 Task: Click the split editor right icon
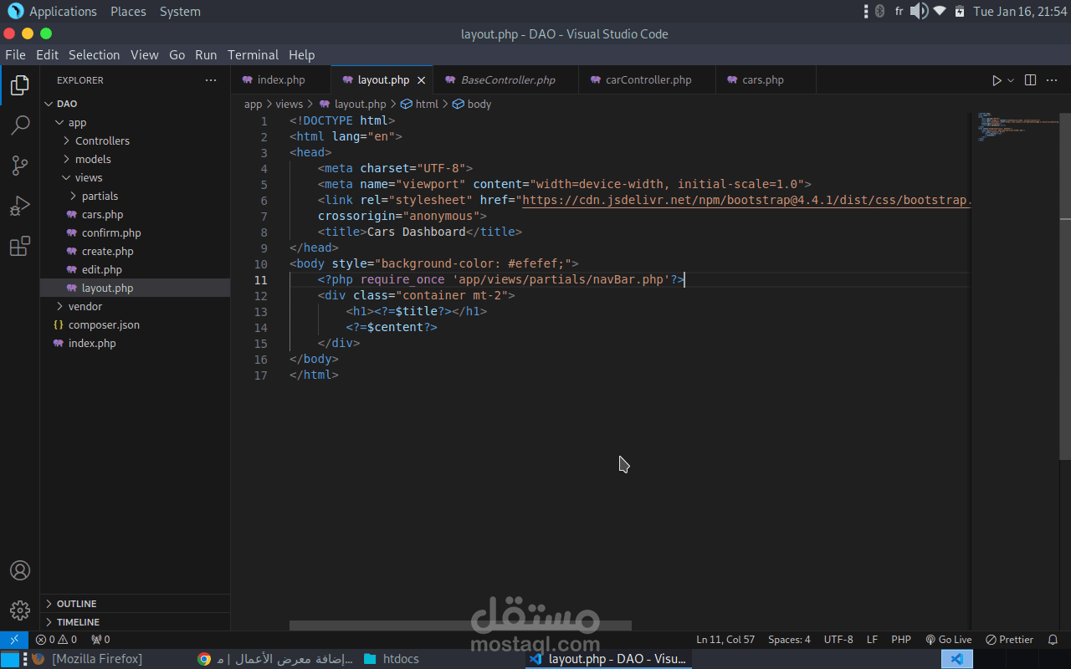[x=1030, y=80]
